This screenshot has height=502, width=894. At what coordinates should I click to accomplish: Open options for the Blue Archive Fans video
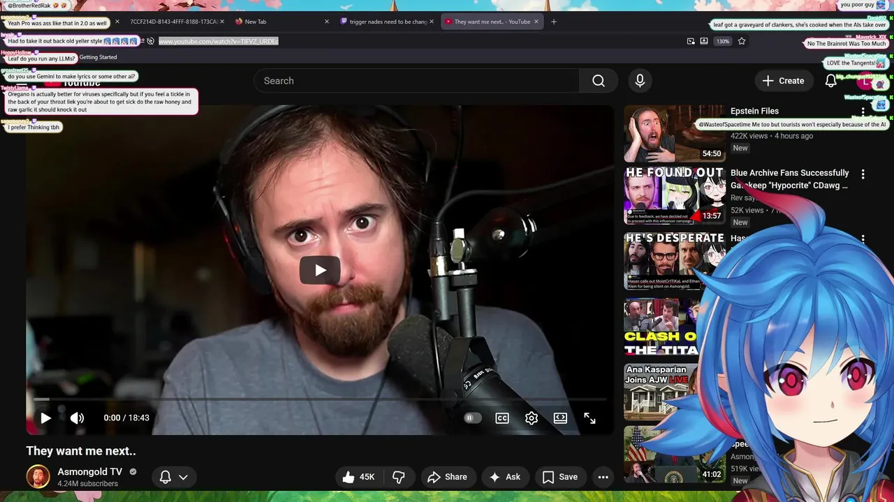(863, 174)
